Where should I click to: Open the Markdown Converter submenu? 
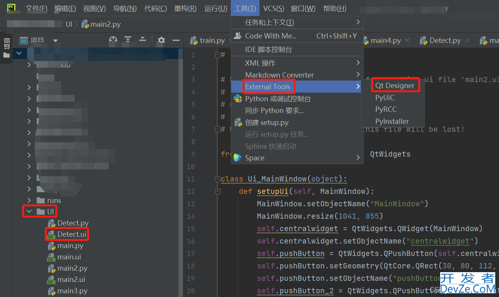point(297,75)
